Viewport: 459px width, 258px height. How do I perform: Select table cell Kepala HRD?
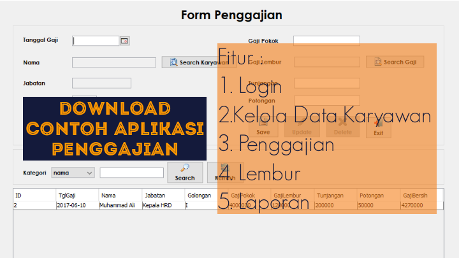(x=163, y=205)
